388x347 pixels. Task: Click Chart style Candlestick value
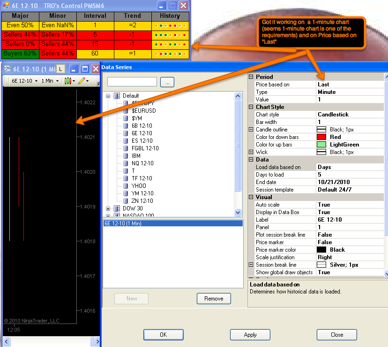click(x=350, y=115)
